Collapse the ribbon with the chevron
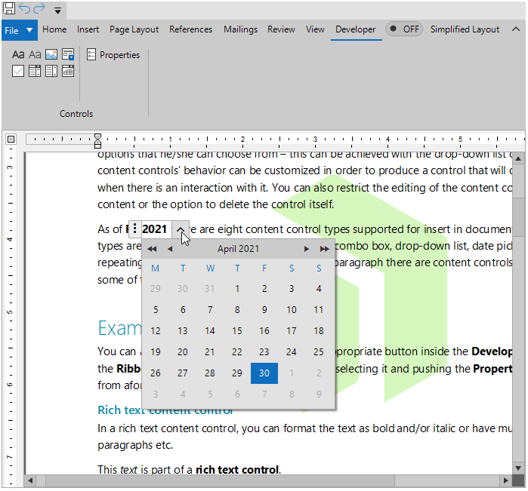 point(516,29)
